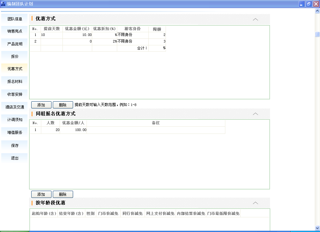The width and height of the screenshot is (320, 232).
Task: Click 添加 below the 优惠方式 table
Action: click(x=41, y=105)
